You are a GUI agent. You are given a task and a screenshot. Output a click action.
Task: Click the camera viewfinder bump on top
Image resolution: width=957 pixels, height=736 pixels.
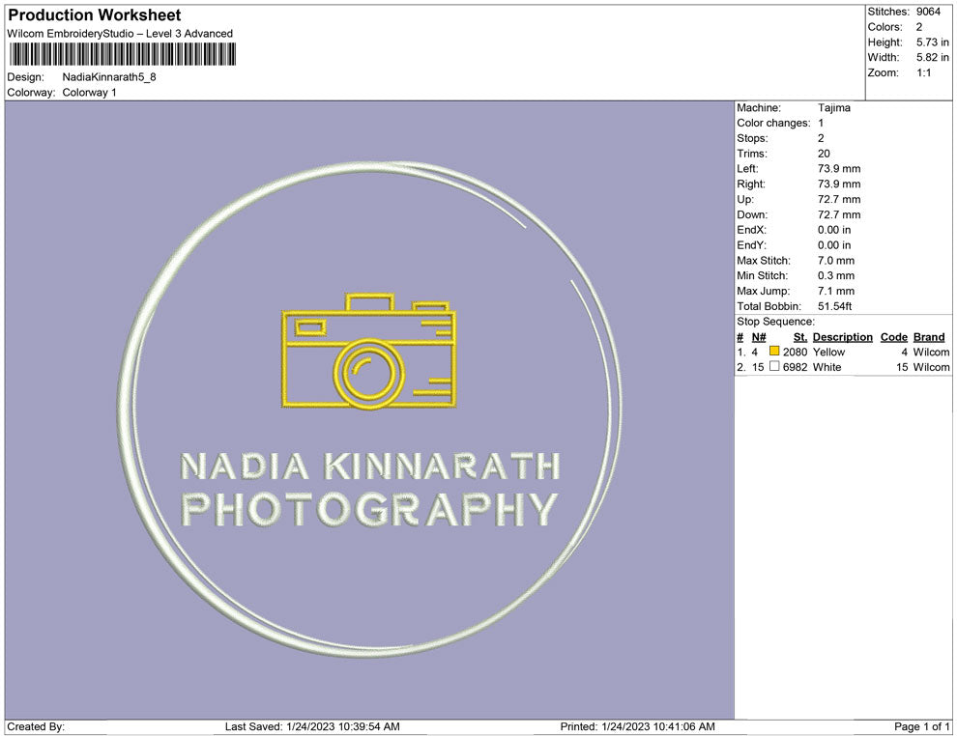pyautogui.click(x=370, y=301)
